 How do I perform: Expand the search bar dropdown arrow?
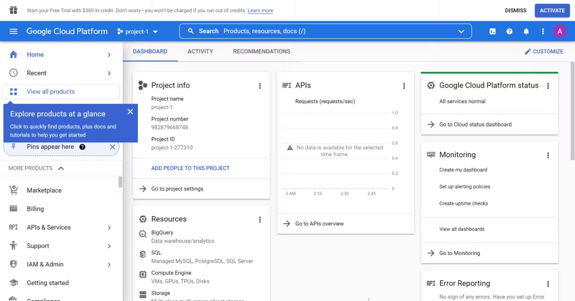(x=461, y=31)
